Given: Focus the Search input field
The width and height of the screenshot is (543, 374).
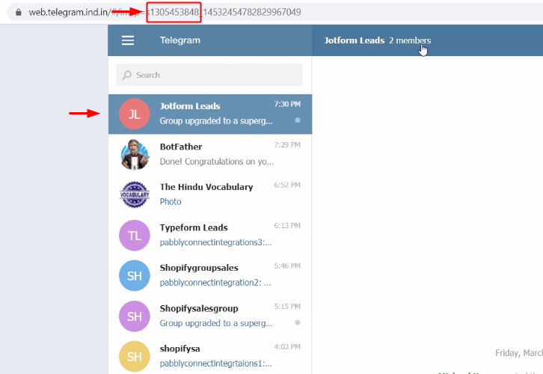Looking at the screenshot, I should (x=209, y=75).
